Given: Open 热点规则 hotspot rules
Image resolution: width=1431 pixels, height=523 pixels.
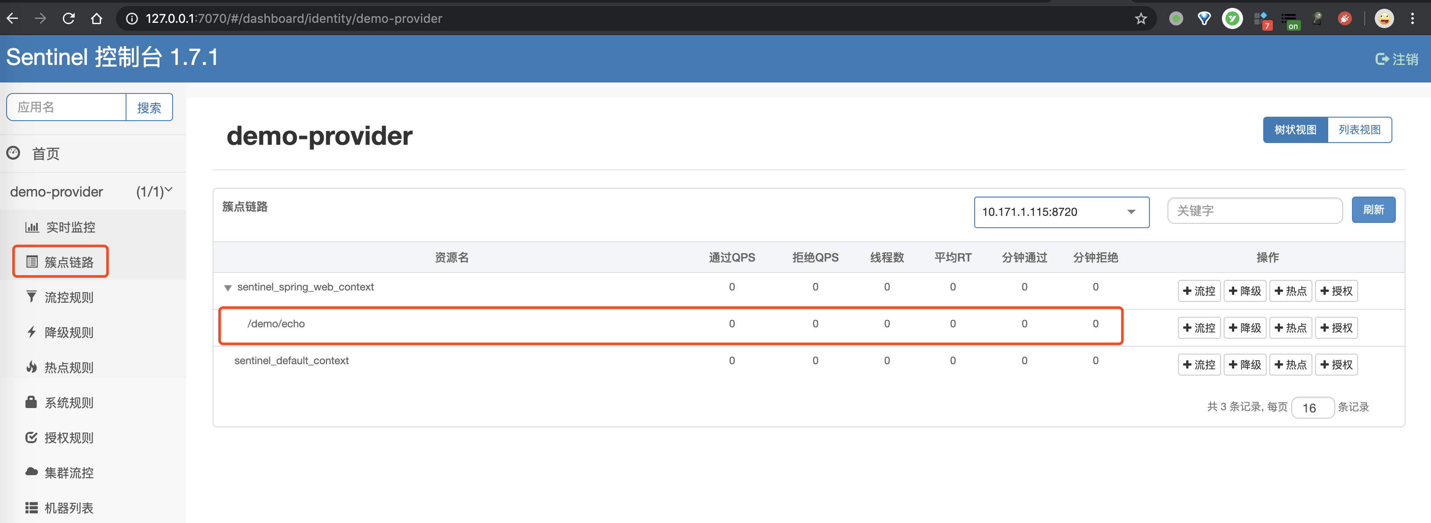Looking at the screenshot, I should point(69,367).
